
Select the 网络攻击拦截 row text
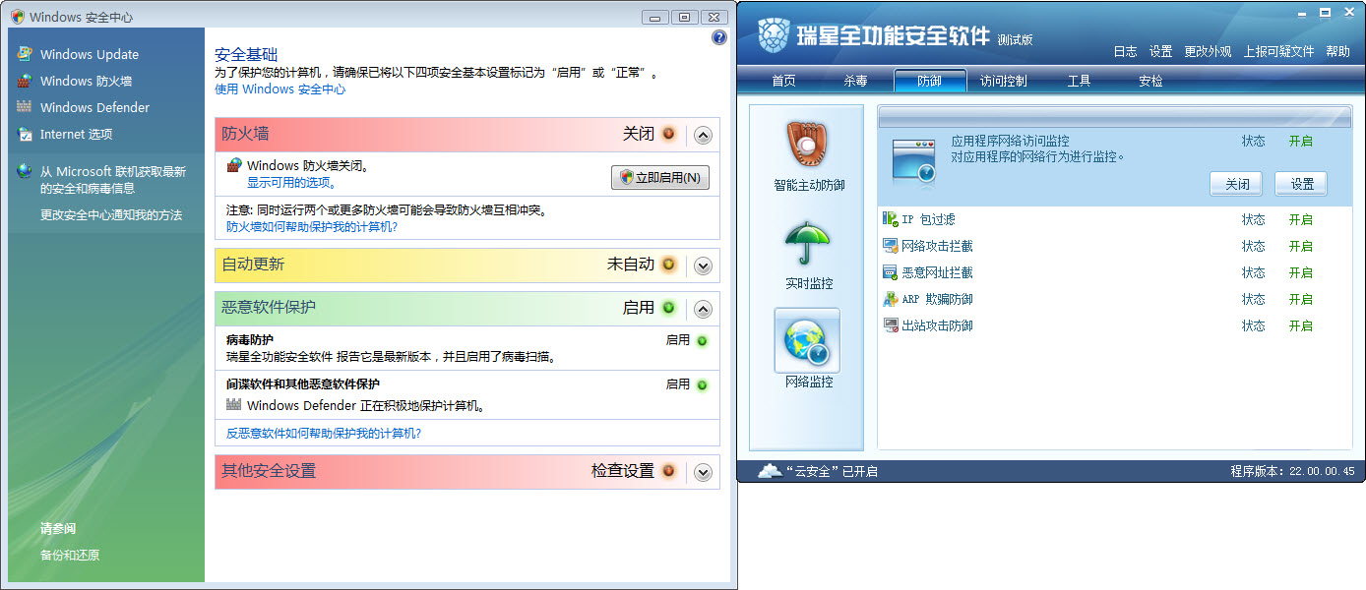[937, 246]
